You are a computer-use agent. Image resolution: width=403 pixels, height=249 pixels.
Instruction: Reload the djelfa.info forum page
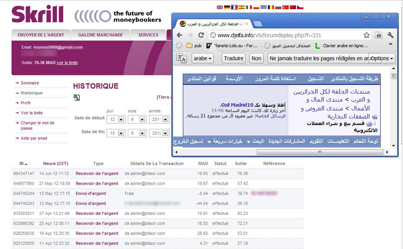(x=201, y=35)
